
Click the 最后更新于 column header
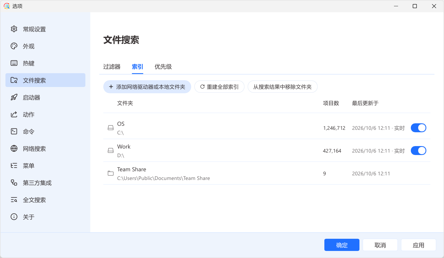365,103
